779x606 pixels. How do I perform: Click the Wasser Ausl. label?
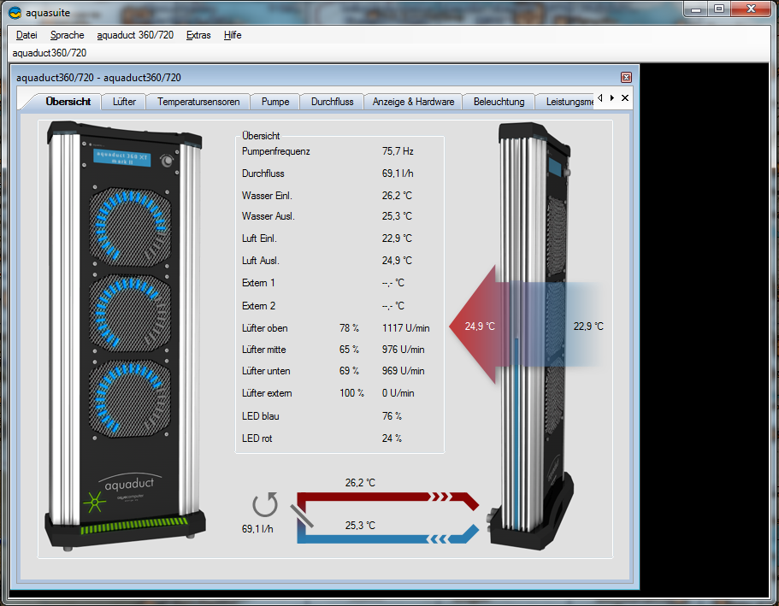269,216
